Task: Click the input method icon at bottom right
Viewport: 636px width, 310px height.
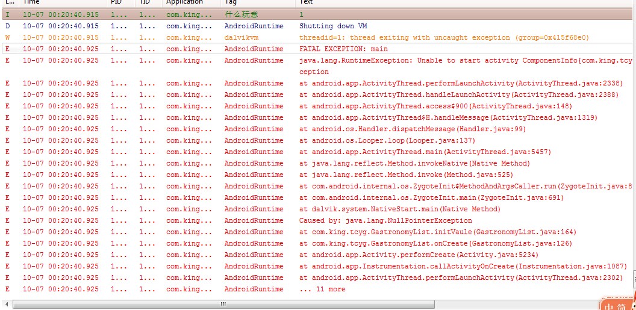Action: (618, 305)
